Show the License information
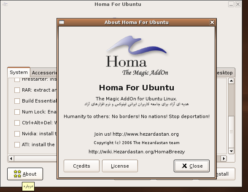This screenshot has width=248, height=192. [x=120, y=166]
